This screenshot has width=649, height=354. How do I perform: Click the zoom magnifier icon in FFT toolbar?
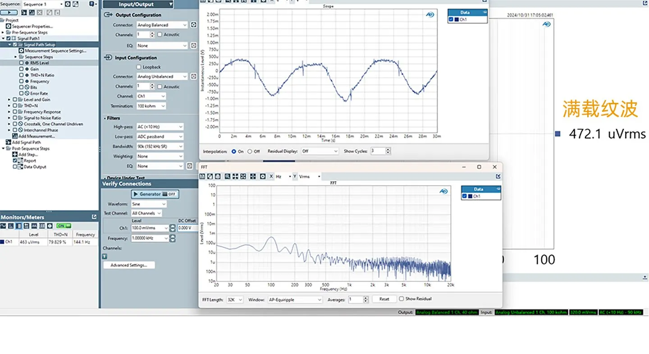coord(228,176)
